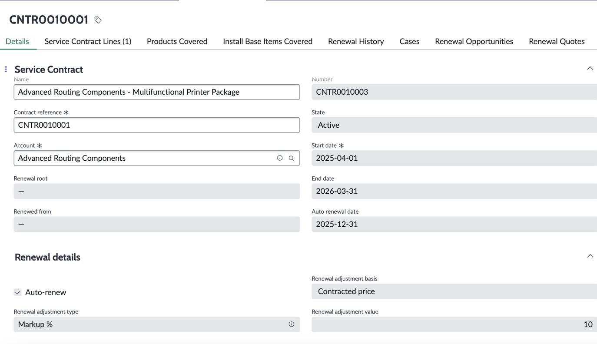Screen dimensions: 597x344
Task: Click the Renewal details section heading
Action: [47, 257]
